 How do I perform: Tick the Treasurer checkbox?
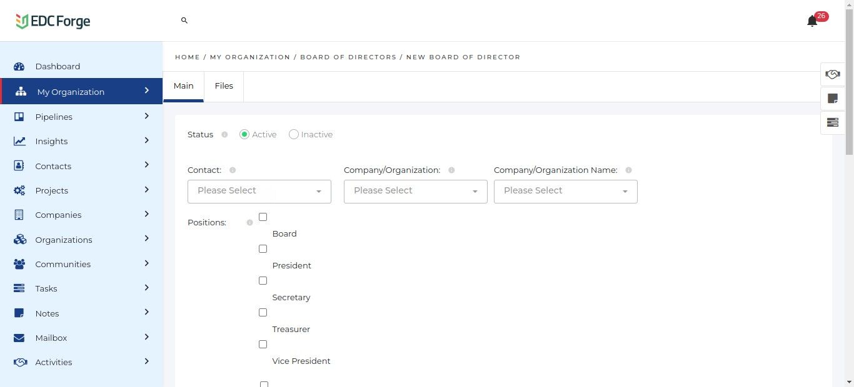(263, 313)
